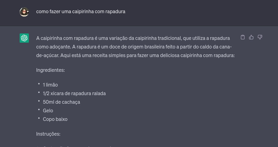Click the bullet point beside '1 limão'
278x147 pixels.
coord(39,84)
